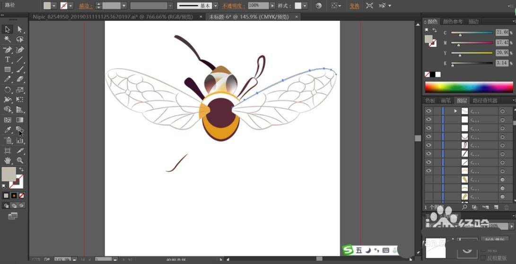Select the Direct Selection (white arrow) tool

[20, 29]
